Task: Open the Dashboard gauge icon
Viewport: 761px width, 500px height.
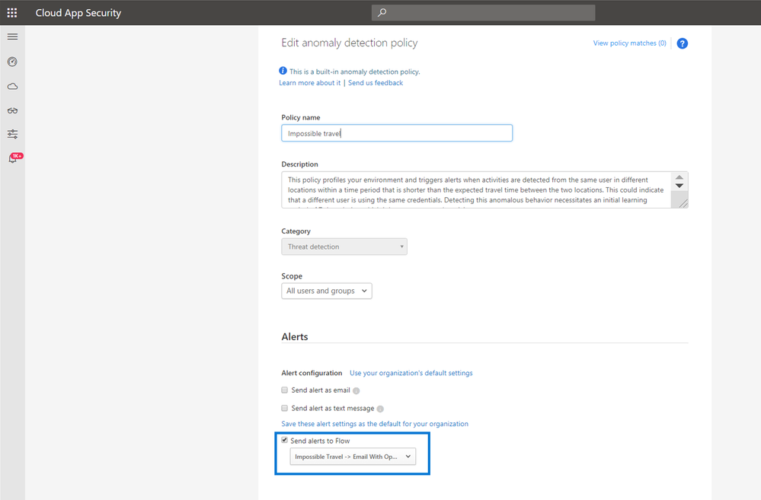Action: [13, 62]
